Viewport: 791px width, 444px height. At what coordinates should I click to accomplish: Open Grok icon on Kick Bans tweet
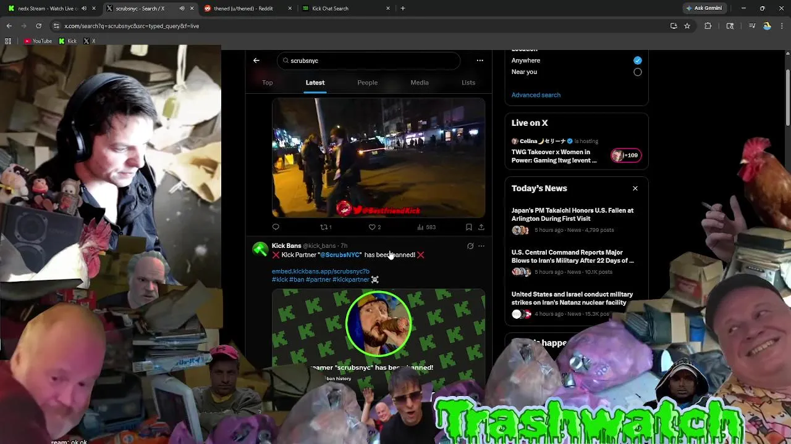(470, 246)
